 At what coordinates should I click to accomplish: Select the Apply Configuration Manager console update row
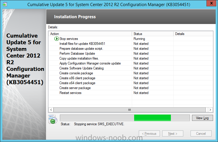(x=131, y=63)
